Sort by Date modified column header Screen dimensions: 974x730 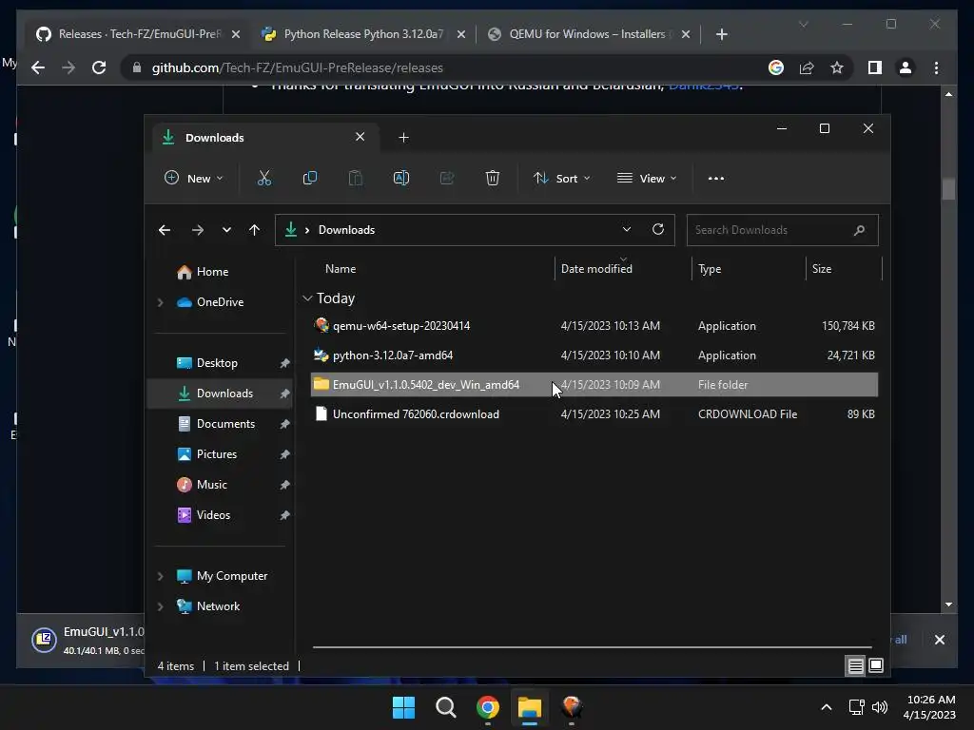point(596,269)
